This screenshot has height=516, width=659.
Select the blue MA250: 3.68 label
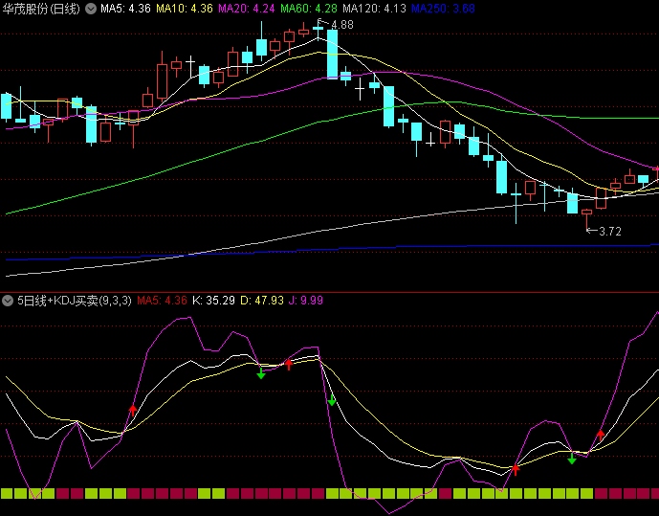coord(444,9)
